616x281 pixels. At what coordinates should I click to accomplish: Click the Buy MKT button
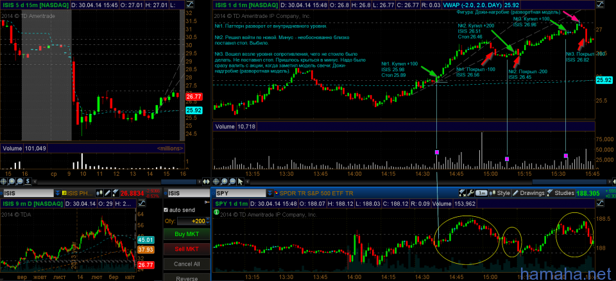pyautogui.click(x=187, y=234)
